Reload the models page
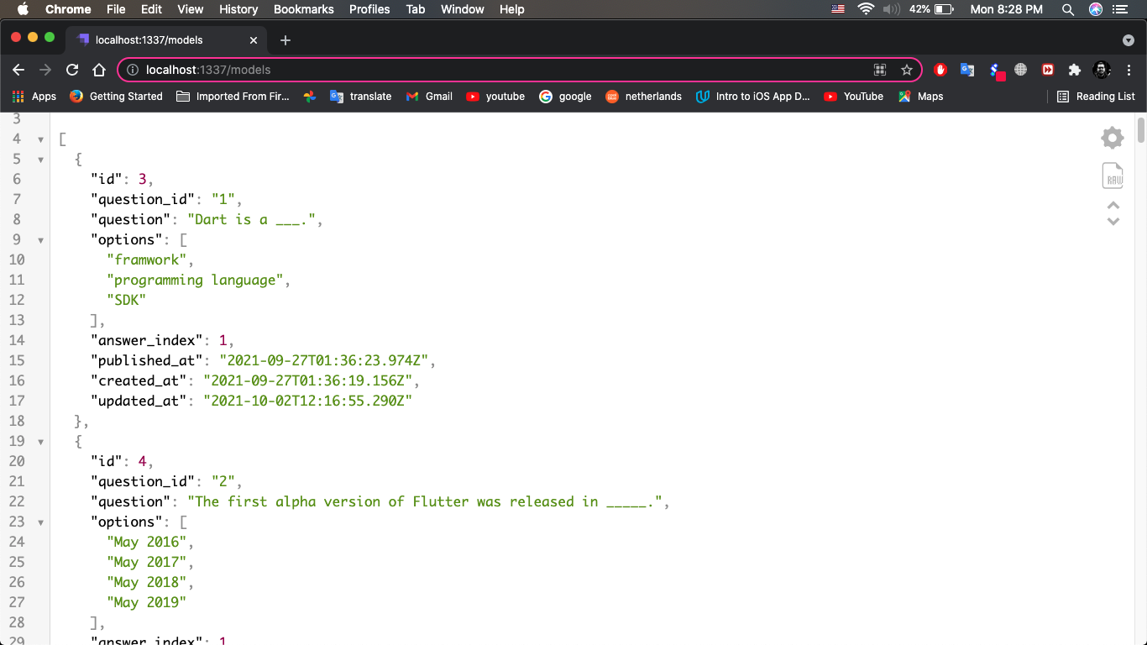This screenshot has height=645, width=1147. coord(71,70)
